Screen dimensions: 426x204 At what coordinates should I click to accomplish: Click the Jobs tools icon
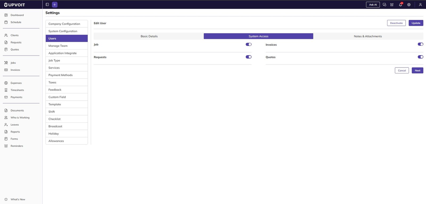coord(6,63)
